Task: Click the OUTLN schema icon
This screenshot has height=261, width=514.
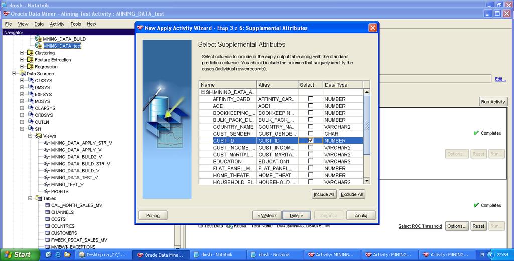Action: point(31,122)
